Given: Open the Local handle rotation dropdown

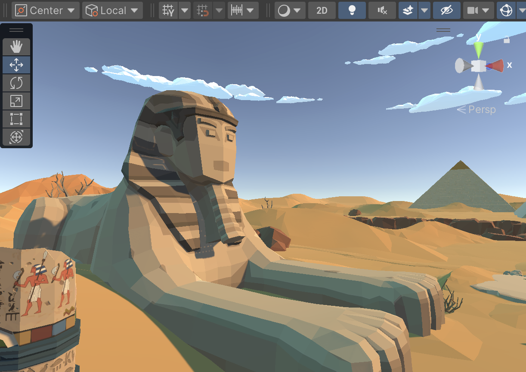Looking at the screenshot, I should click(112, 10).
